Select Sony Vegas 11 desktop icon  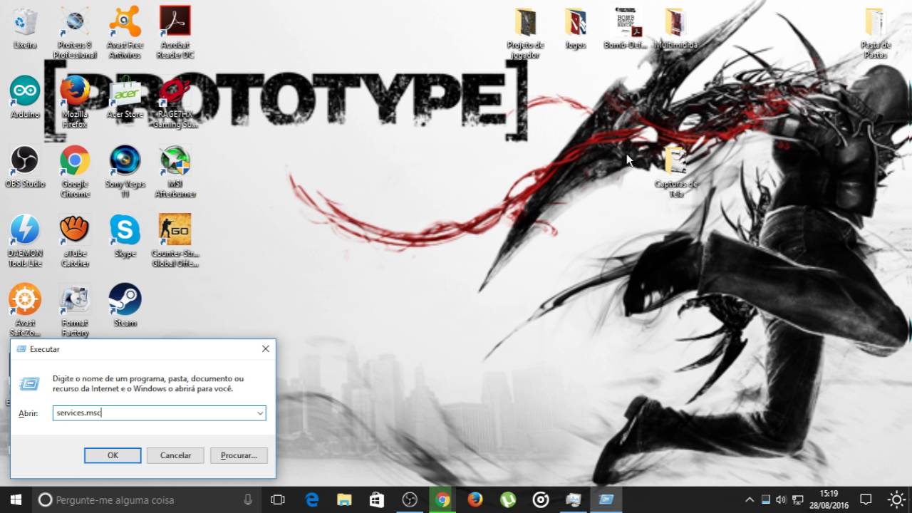125,171
